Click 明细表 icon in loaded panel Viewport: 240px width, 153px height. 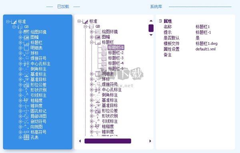pyautogui.click(x=26, y=48)
